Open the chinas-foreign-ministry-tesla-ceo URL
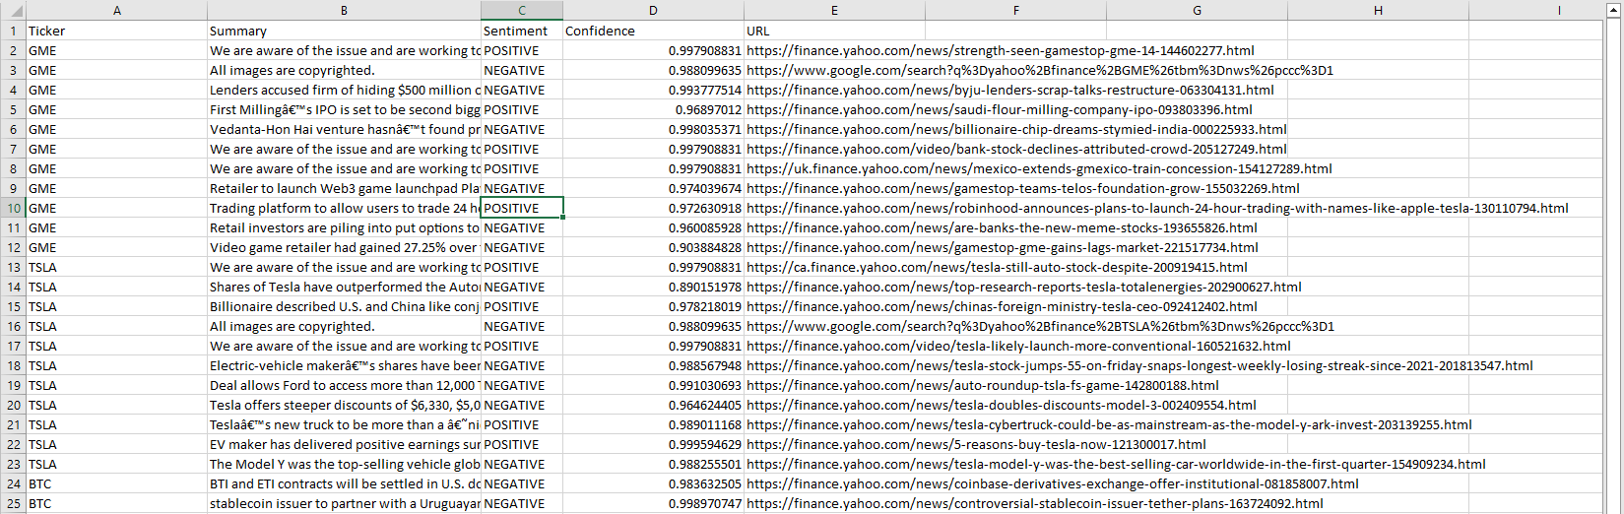 1002,306
